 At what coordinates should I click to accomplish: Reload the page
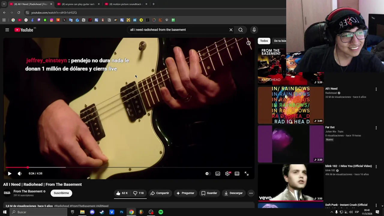[19, 13]
